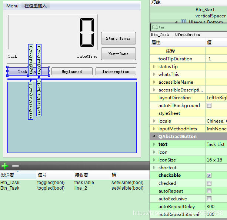Click the Start Timer button

coord(118,38)
